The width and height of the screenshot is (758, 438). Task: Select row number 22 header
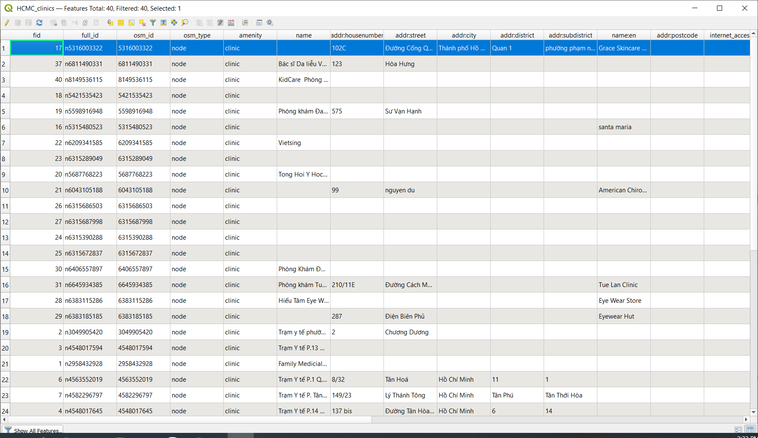tap(5, 380)
